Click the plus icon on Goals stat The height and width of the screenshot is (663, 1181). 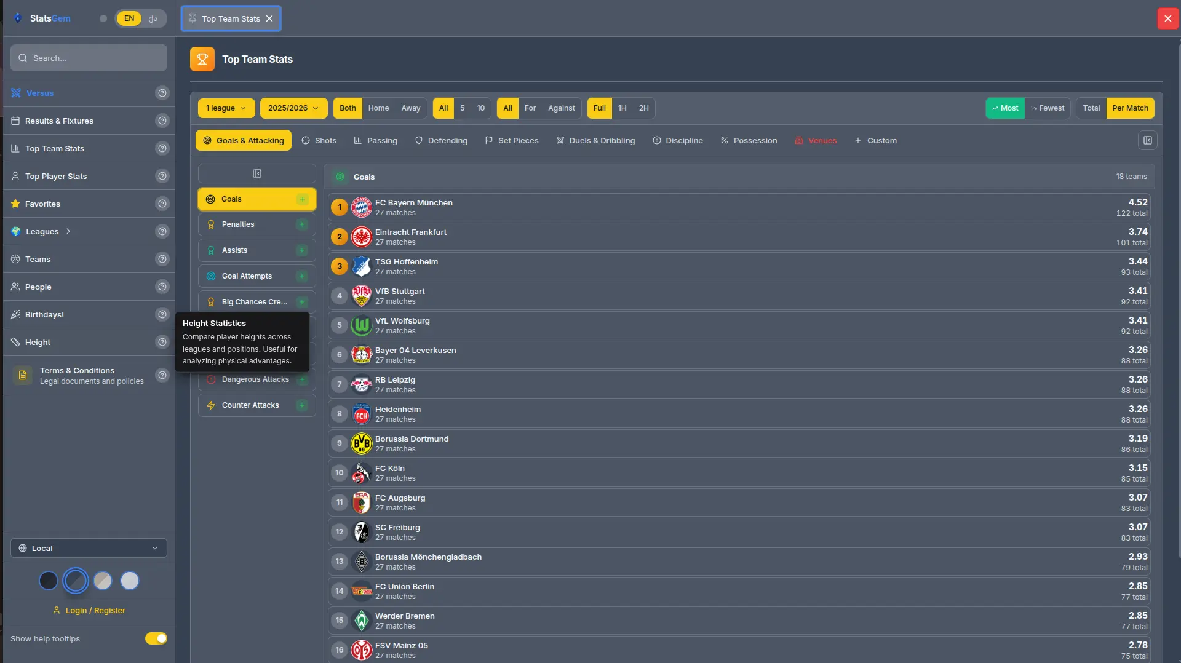tap(302, 199)
